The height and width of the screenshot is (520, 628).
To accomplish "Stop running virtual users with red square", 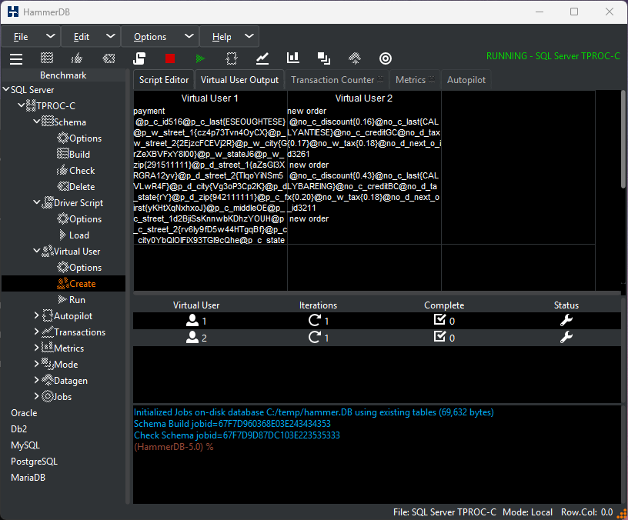I will [x=170, y=58].
